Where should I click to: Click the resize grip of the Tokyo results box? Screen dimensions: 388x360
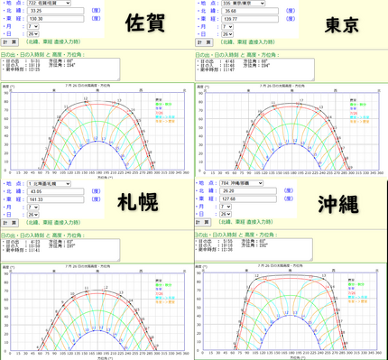coord(313,78)
